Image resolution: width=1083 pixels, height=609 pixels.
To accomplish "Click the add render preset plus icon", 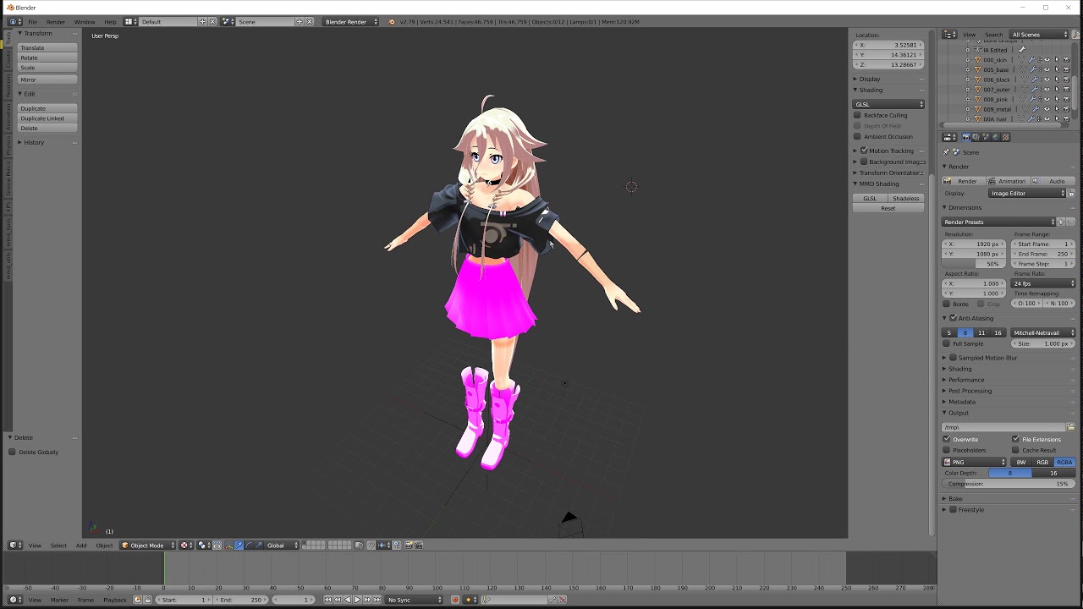I will [1061, 222].
